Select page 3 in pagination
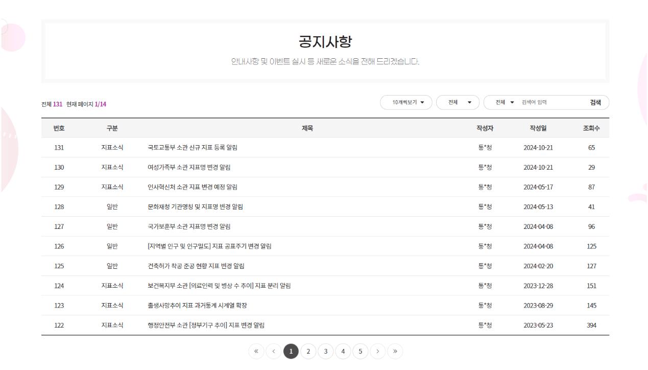Screen dimensions: 648x370 pyautogui.click(x=326, y=352)
